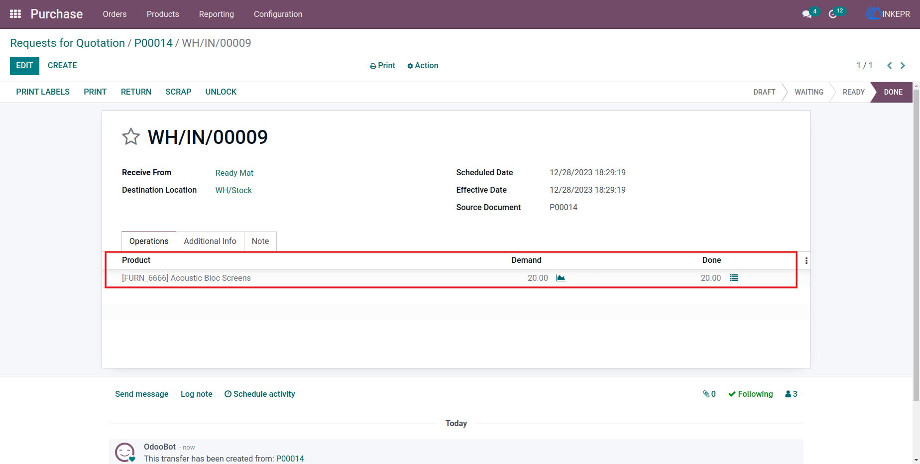Mark WH/IN/00009 as favorite star
The height and width of the screenshot is (464, 920).
pyautogui.click(x=131, y=136)
